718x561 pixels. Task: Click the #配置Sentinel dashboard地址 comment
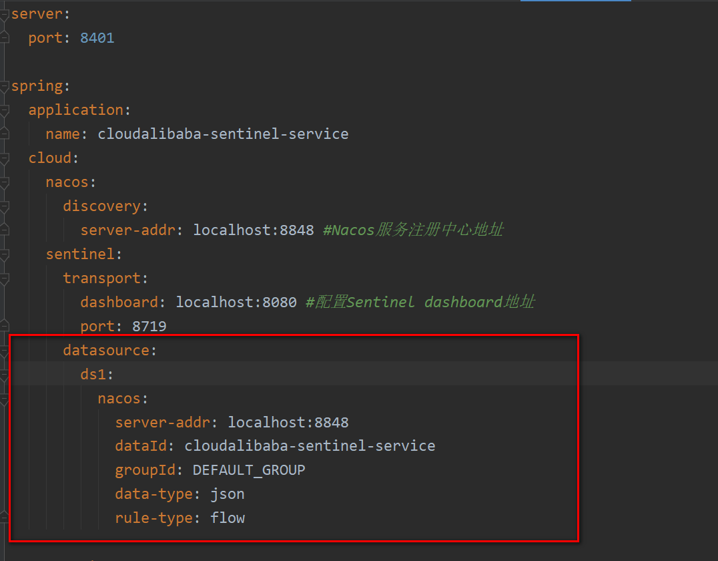click(x=420, y=302)
